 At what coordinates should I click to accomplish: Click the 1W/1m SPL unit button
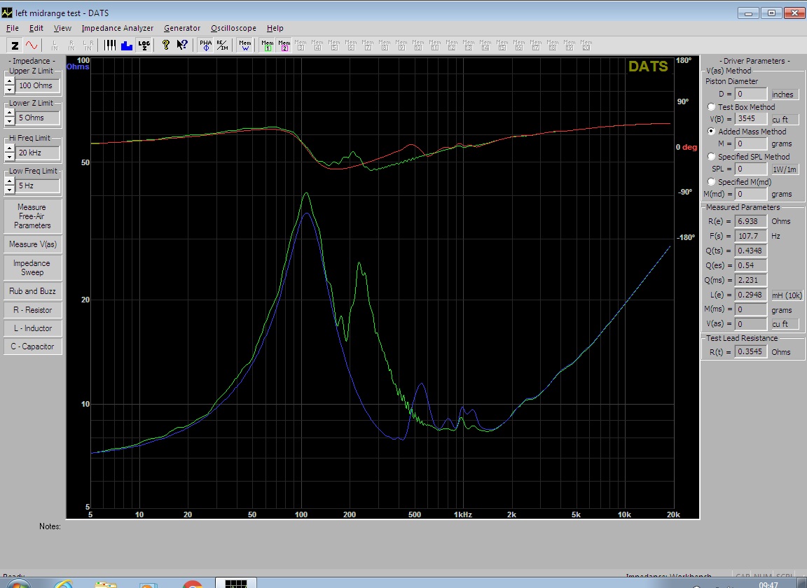(x=785, y=169)
